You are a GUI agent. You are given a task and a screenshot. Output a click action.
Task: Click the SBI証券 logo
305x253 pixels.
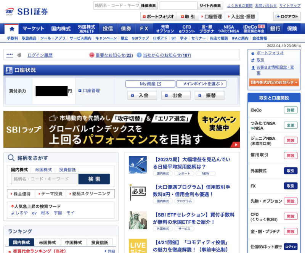click(x=27, y=12)
